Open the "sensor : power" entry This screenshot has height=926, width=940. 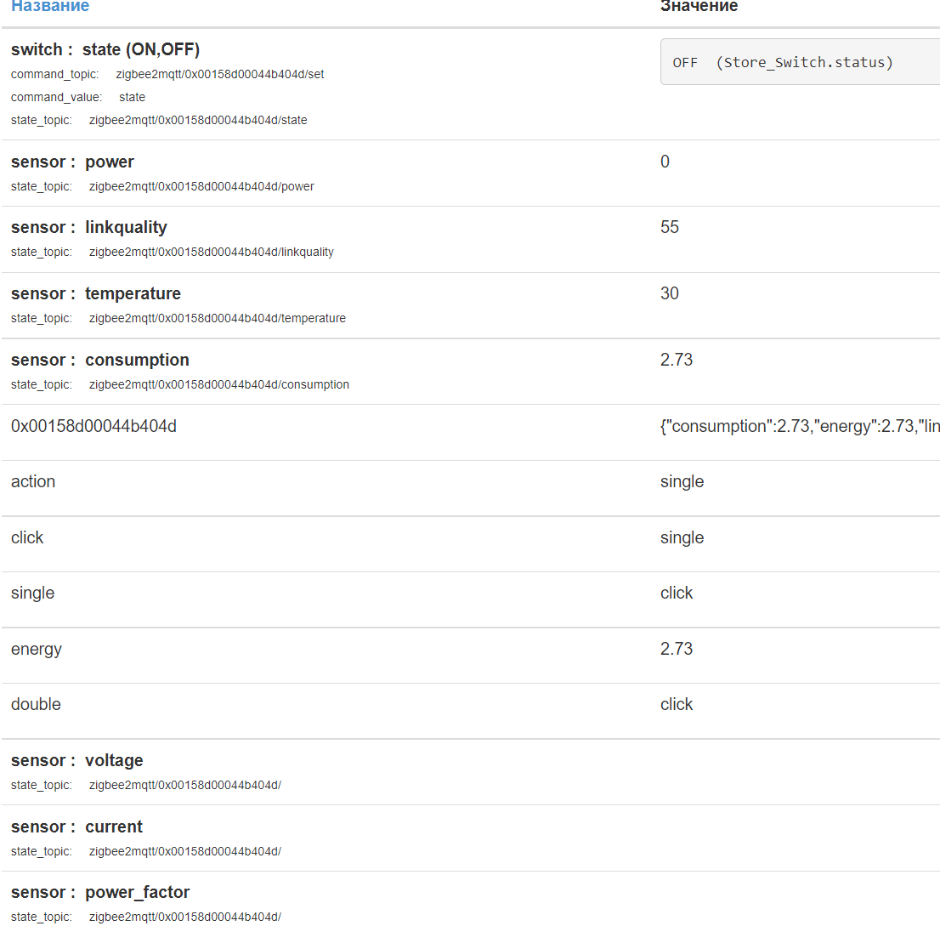(72, 162)
